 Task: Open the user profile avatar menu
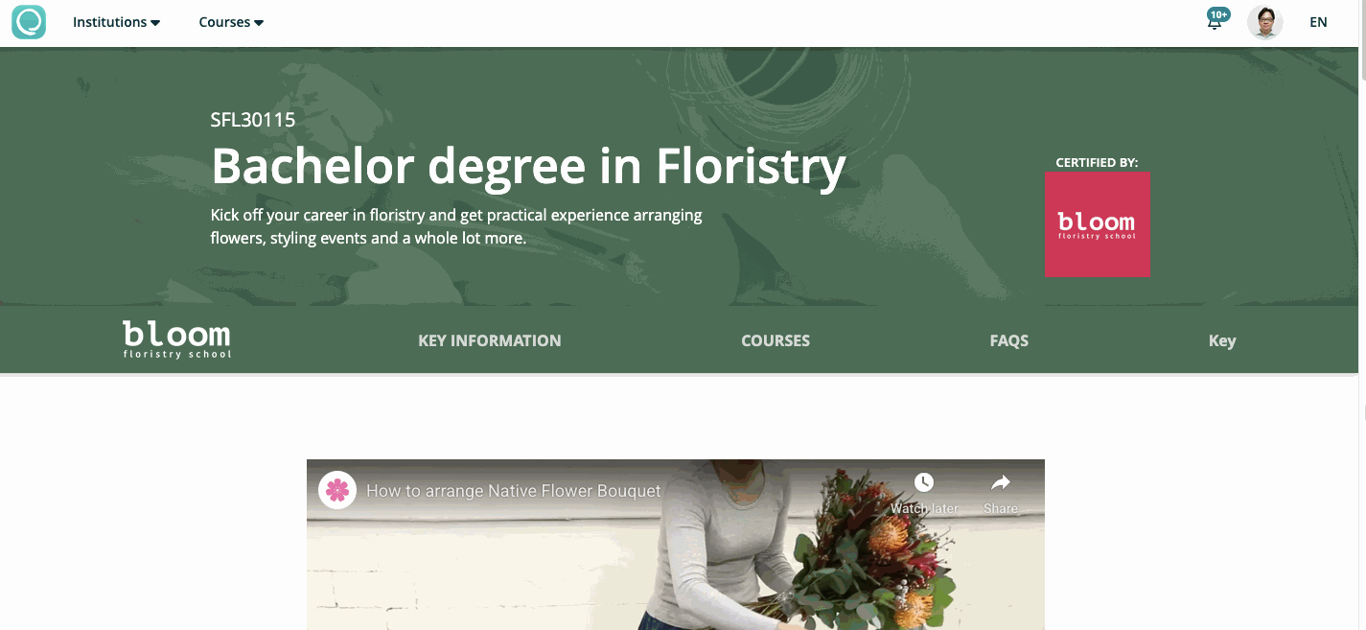(1264, 22)
